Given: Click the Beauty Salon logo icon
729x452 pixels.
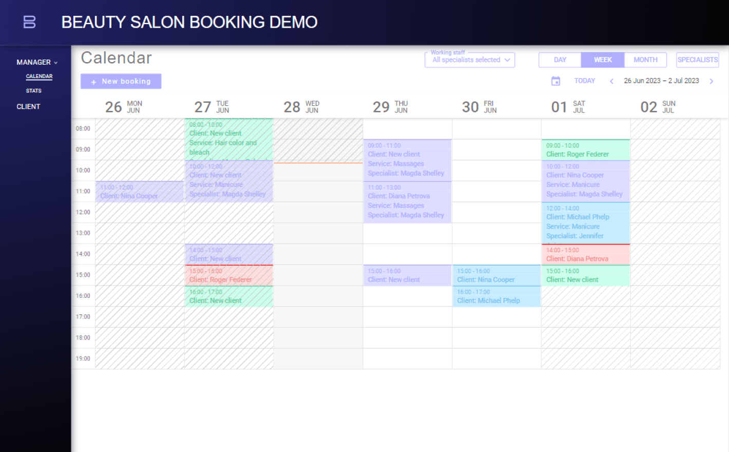Looking at the screenshot, I should tap(29, 22).
